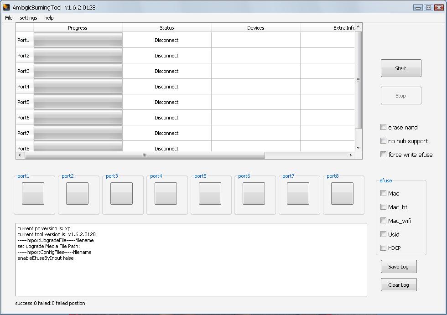Click the Port4 progress bar
This screenshot has width=447, height=315.
78,87
